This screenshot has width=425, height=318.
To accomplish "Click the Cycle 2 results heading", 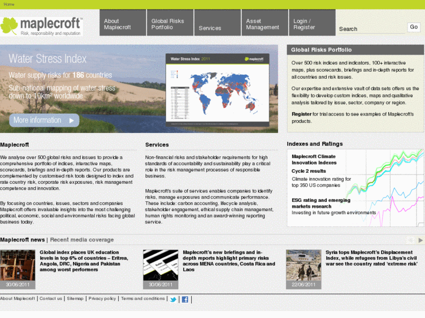I will (x=309, y=171).
